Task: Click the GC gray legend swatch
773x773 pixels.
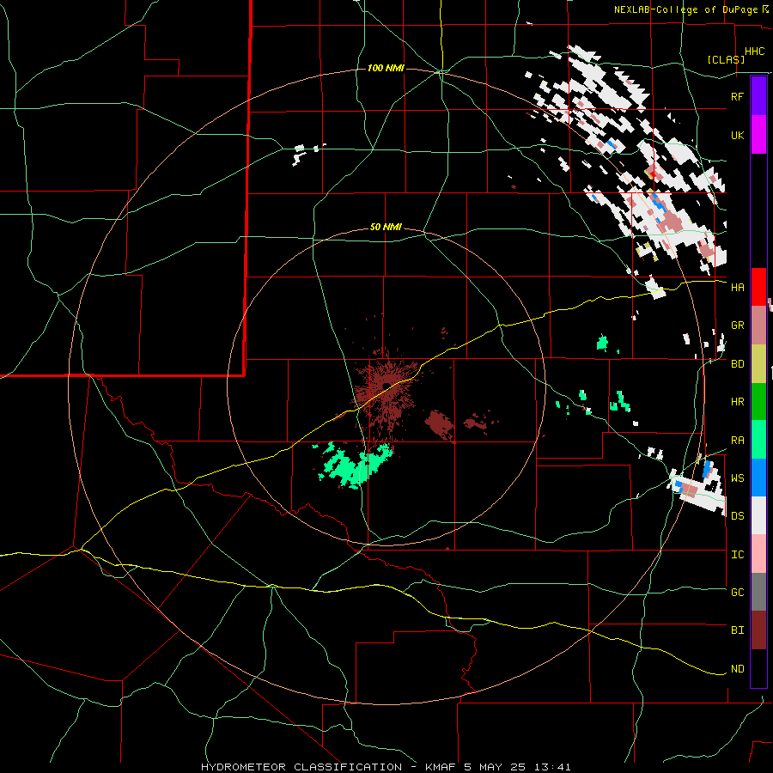Action: point(758,592)
